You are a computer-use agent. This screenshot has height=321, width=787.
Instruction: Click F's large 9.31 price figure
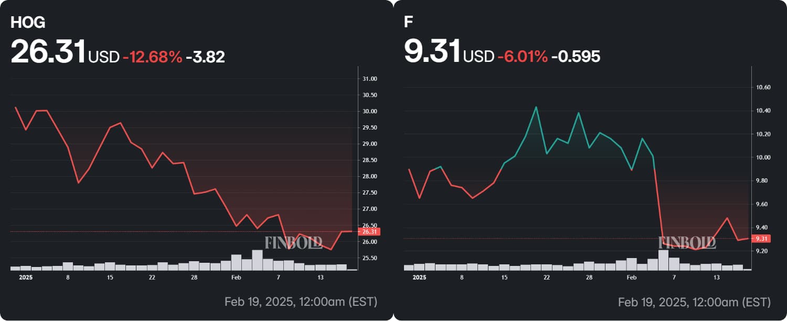432,52
